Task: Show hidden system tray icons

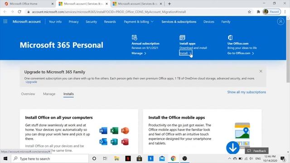Action: [x=229, y=158]
